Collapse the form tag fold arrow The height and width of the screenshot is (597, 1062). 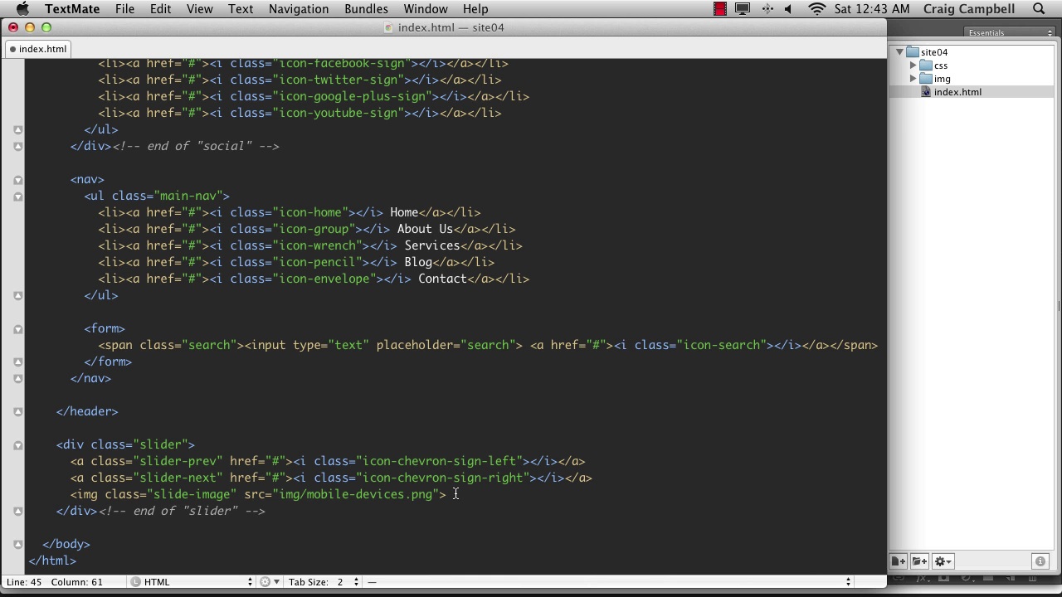click(x=17, y=329)
